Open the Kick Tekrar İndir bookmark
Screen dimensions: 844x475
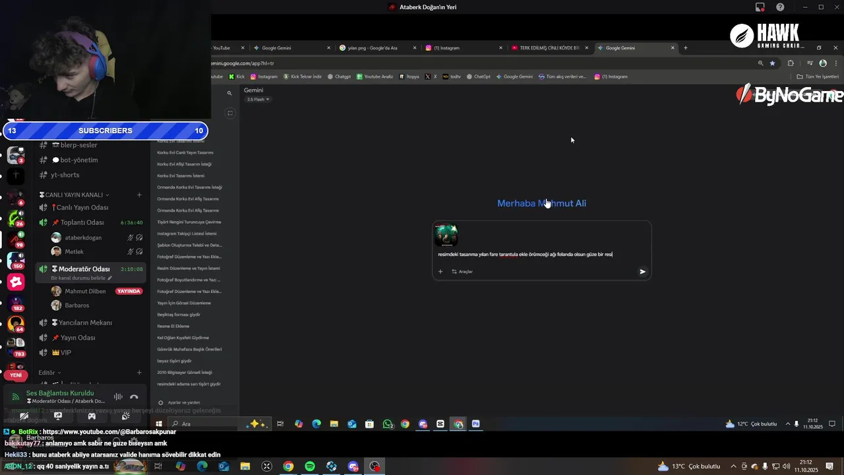[303, 77]
